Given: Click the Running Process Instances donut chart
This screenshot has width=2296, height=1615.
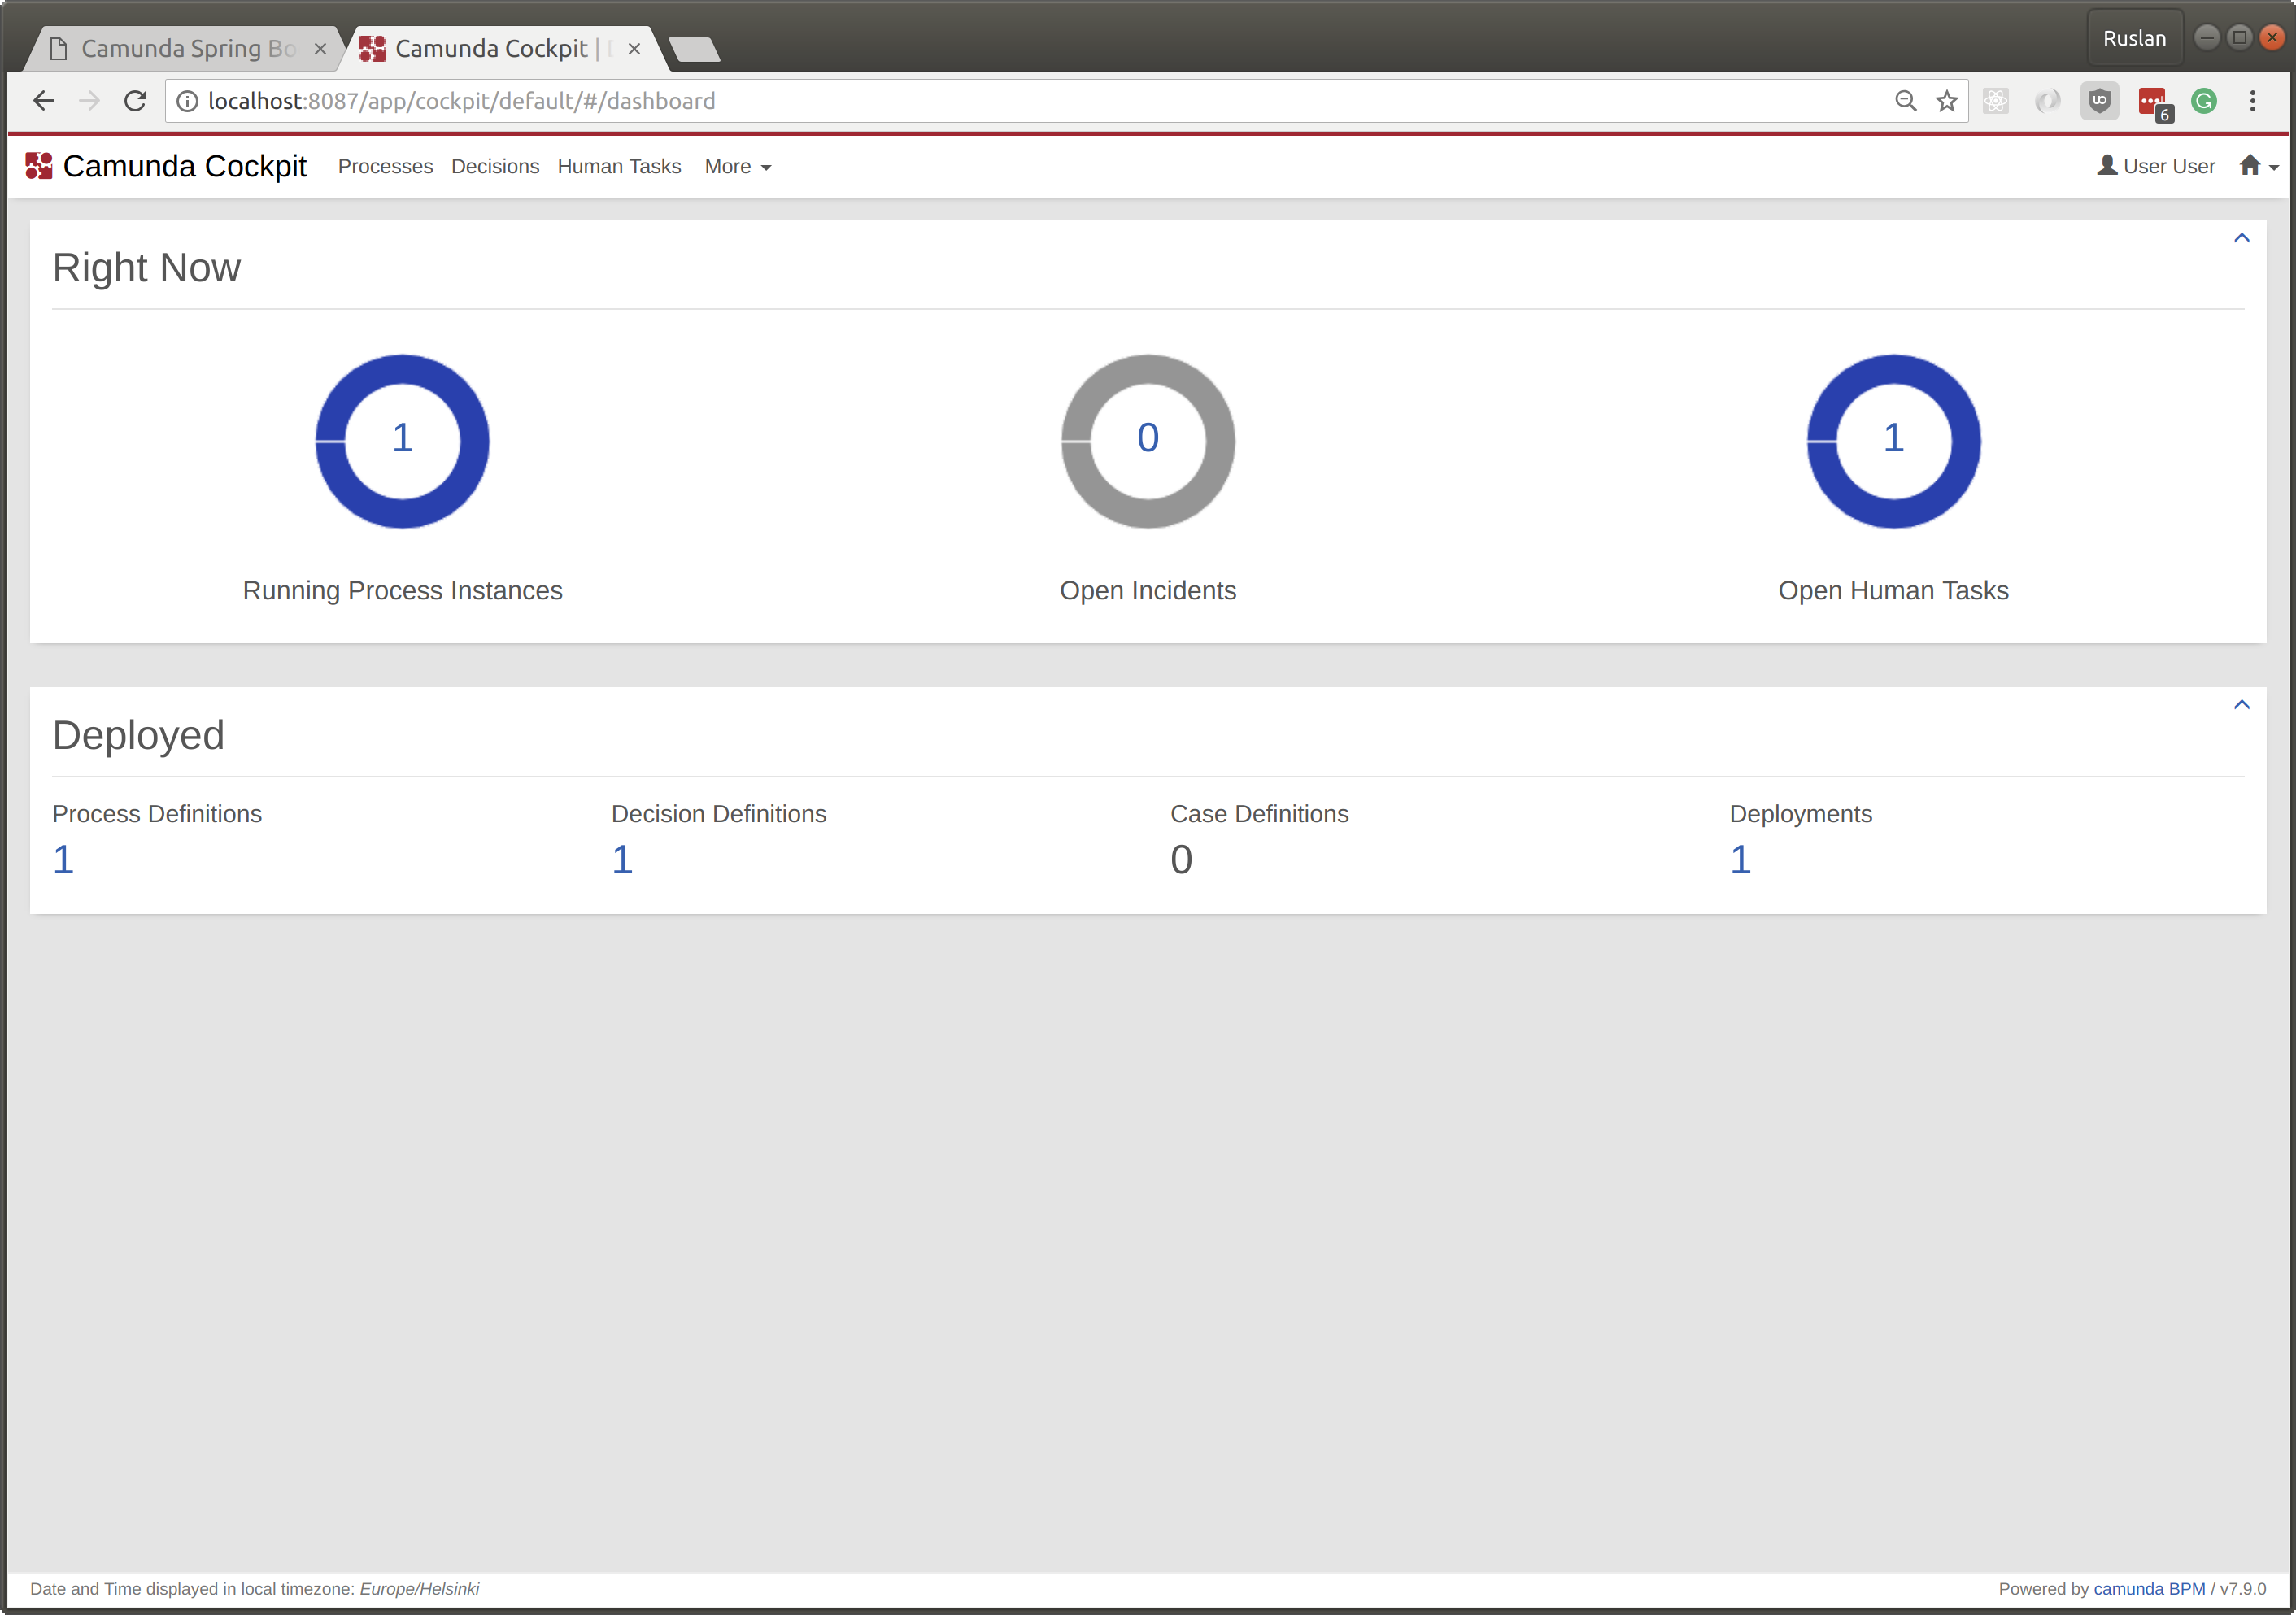Looking at the screenshot, I should pos(402,441).
